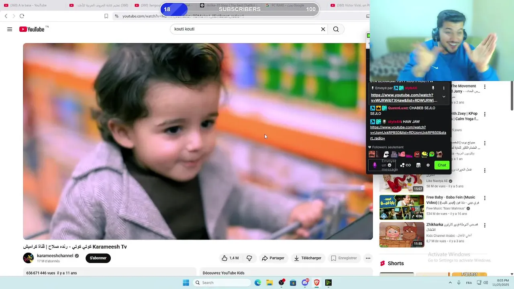The width and height of the screenshot is (514, 289).
Task: Open the 'Victor Vicki' YouTube tab
Action: click(349, 5)
